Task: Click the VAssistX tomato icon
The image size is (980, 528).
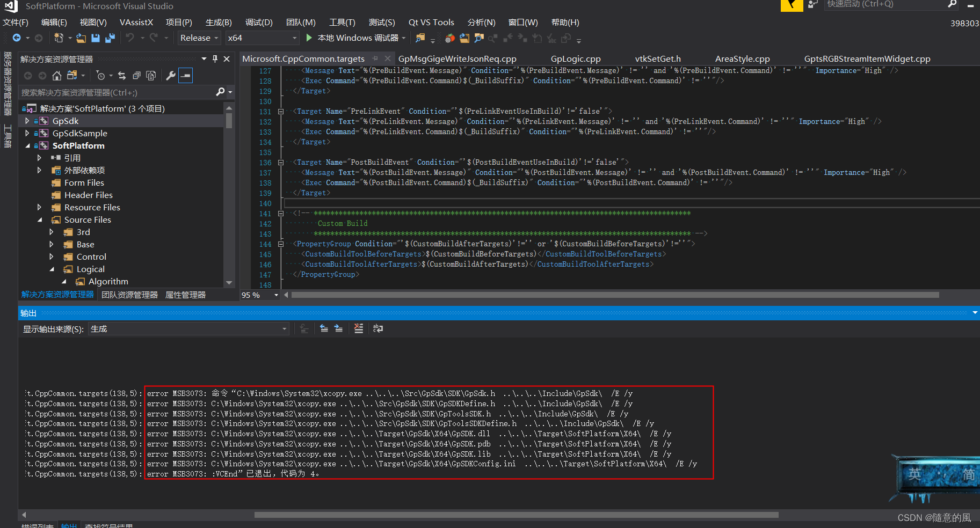Action: [450, 38]
